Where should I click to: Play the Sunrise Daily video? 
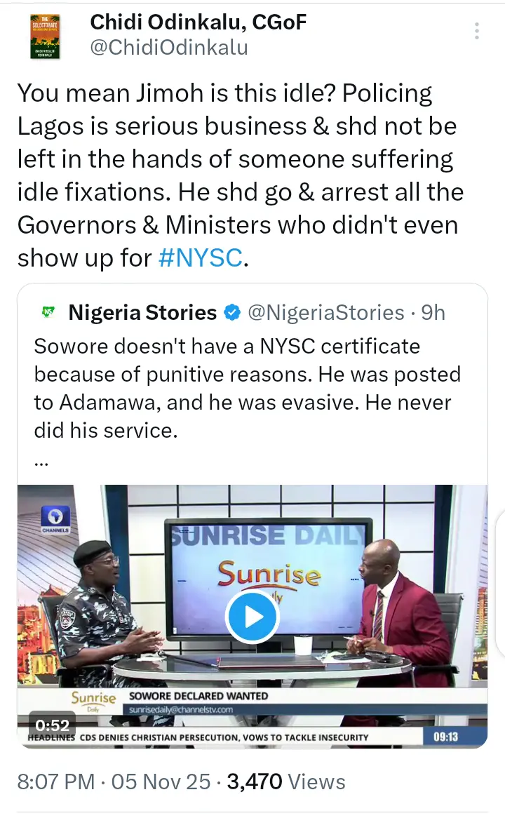pos(252,617)
